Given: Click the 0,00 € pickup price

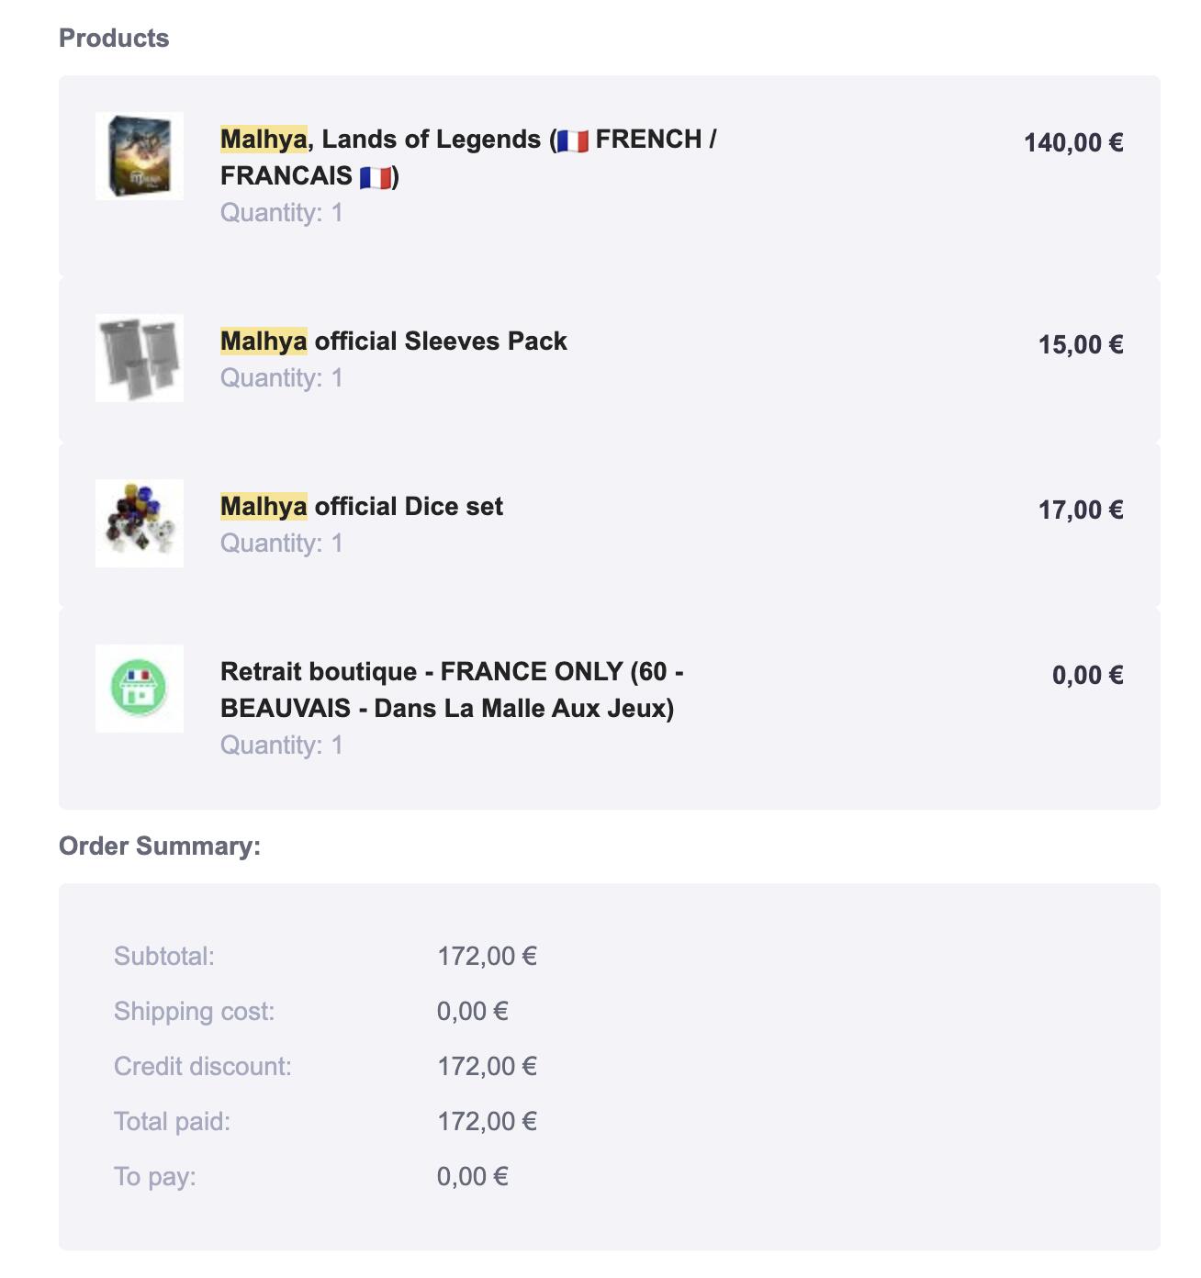Looking at the screenshot, I should [1088, 675].
